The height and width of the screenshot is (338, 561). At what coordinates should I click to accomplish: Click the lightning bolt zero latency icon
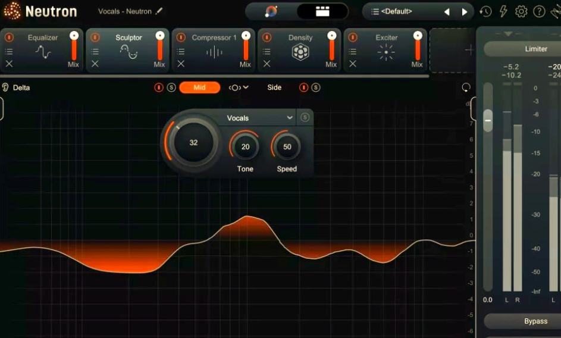[503, 12]
